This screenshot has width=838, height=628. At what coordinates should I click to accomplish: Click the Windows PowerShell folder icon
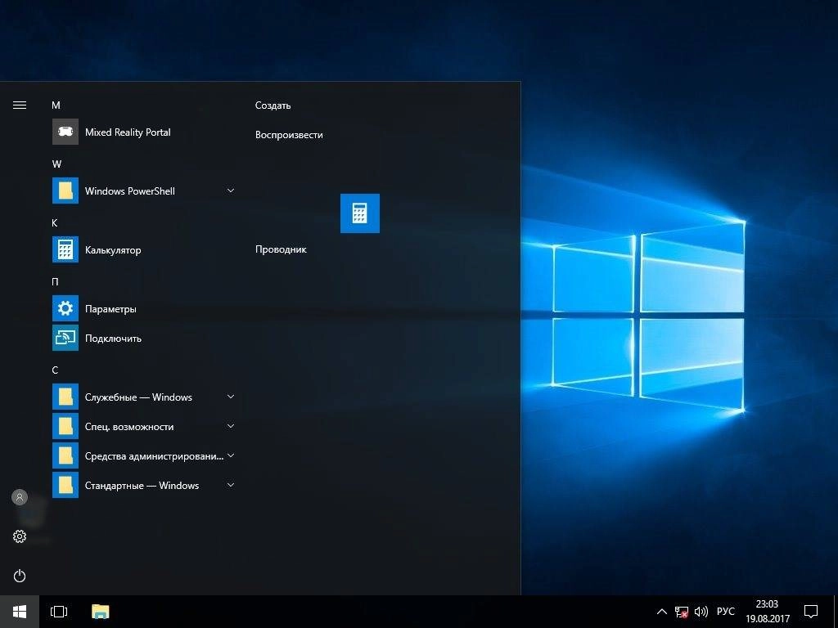pos(65,191)
